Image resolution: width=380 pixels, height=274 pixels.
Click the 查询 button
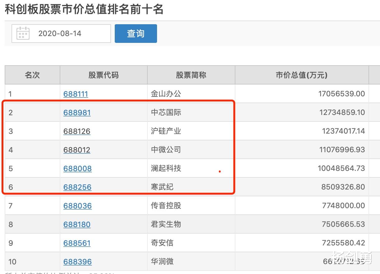pyautogui.click(x=136, y=33)
